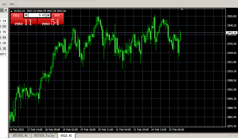
Task: Click the 0.02 volume input field
Action: 37,15
